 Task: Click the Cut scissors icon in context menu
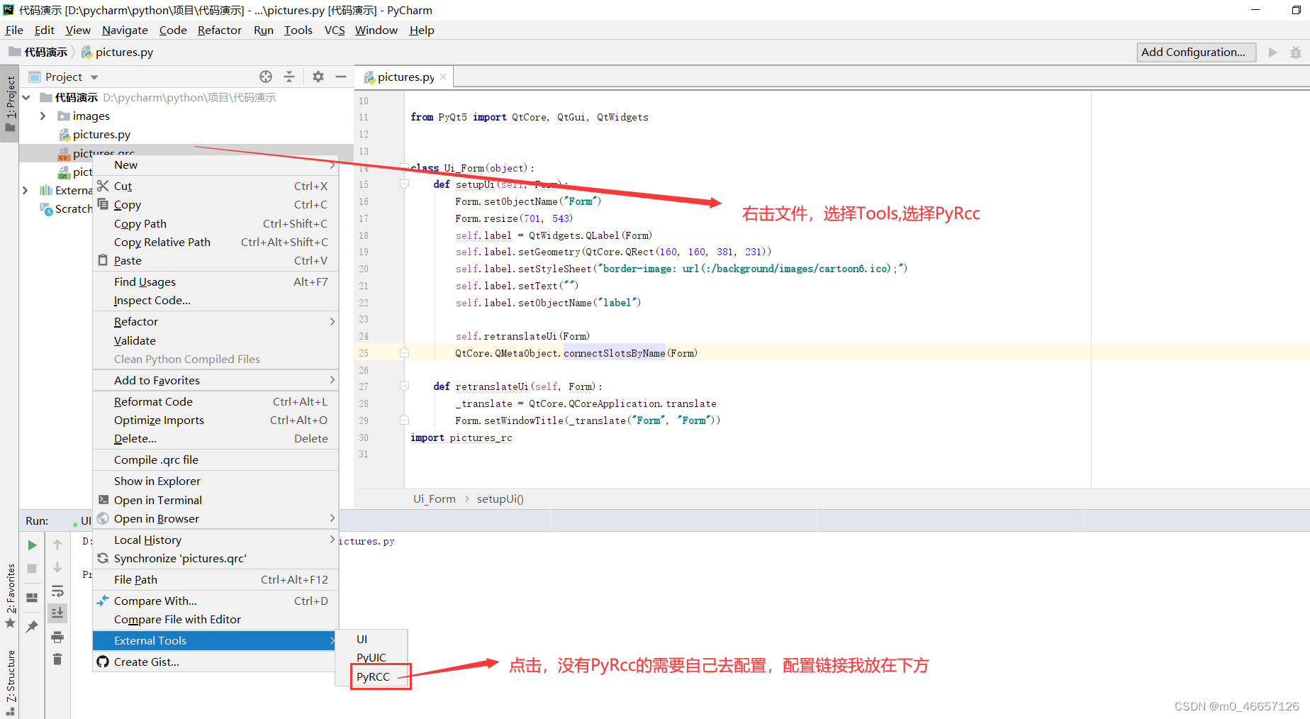[103, 186]
